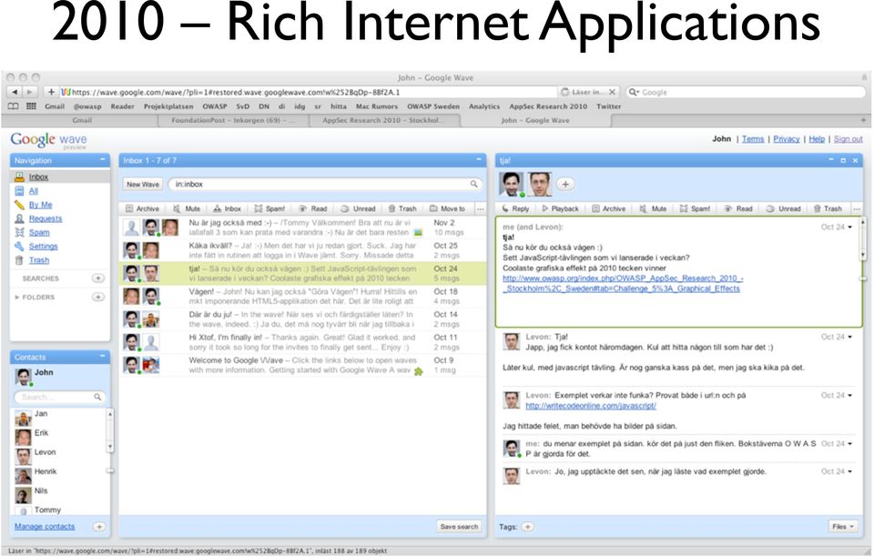This screenshot has height=556, width=874.
Task: Open the Inbox toolbar overflow ellipsis
Action: tap(480, 208)
